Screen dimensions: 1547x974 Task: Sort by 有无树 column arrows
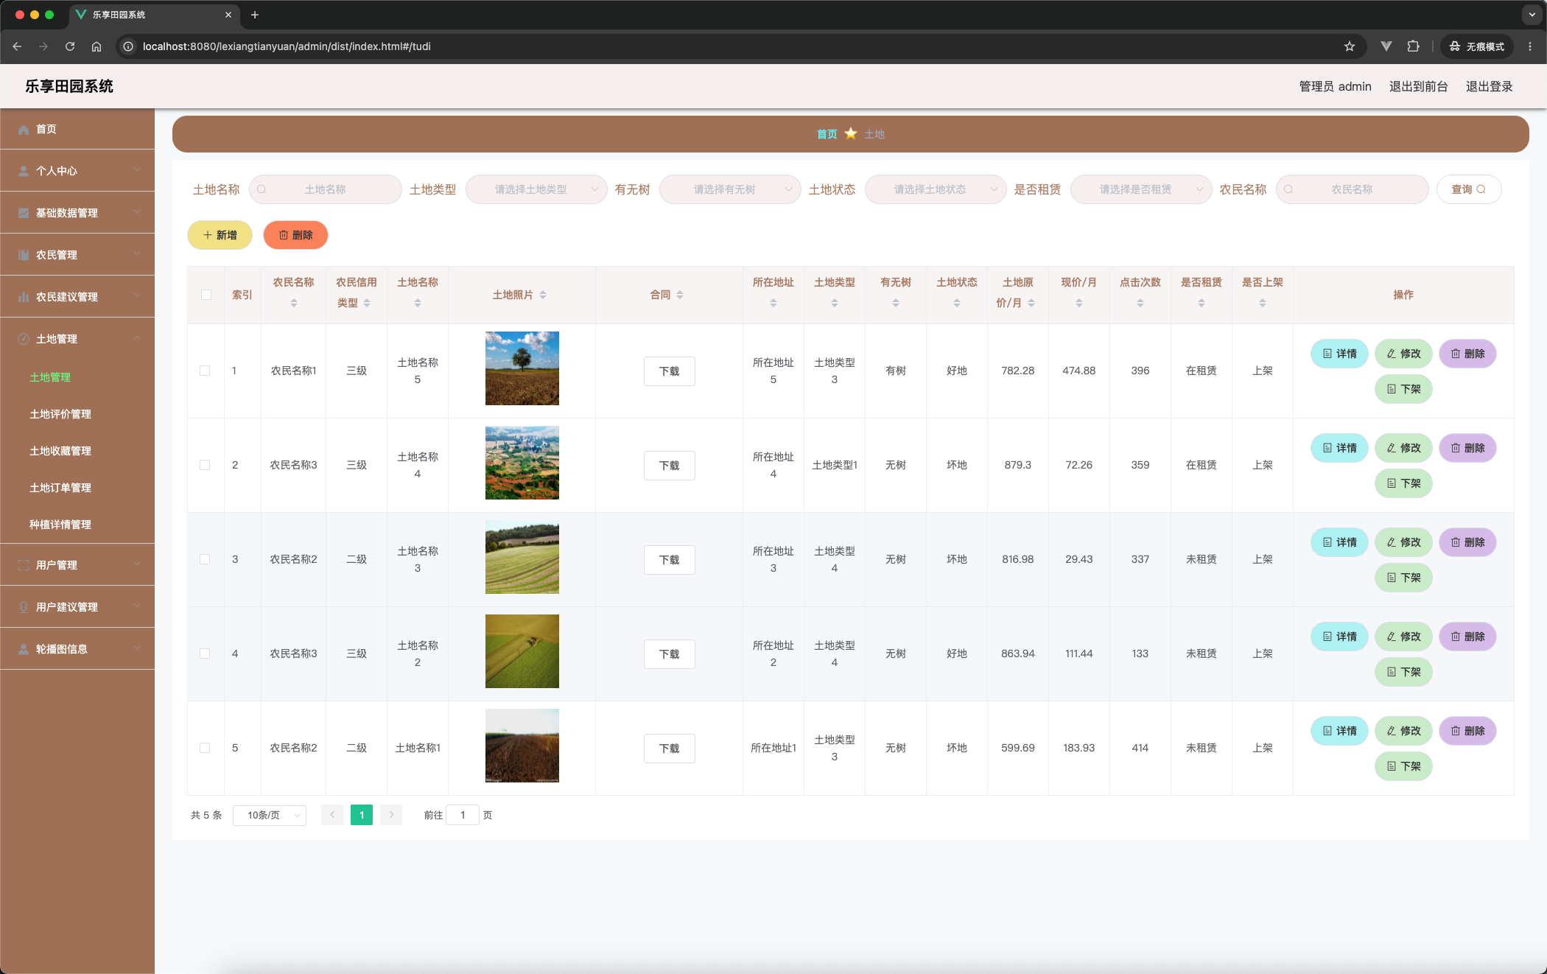pyautogui.click(x=896, y=303)
